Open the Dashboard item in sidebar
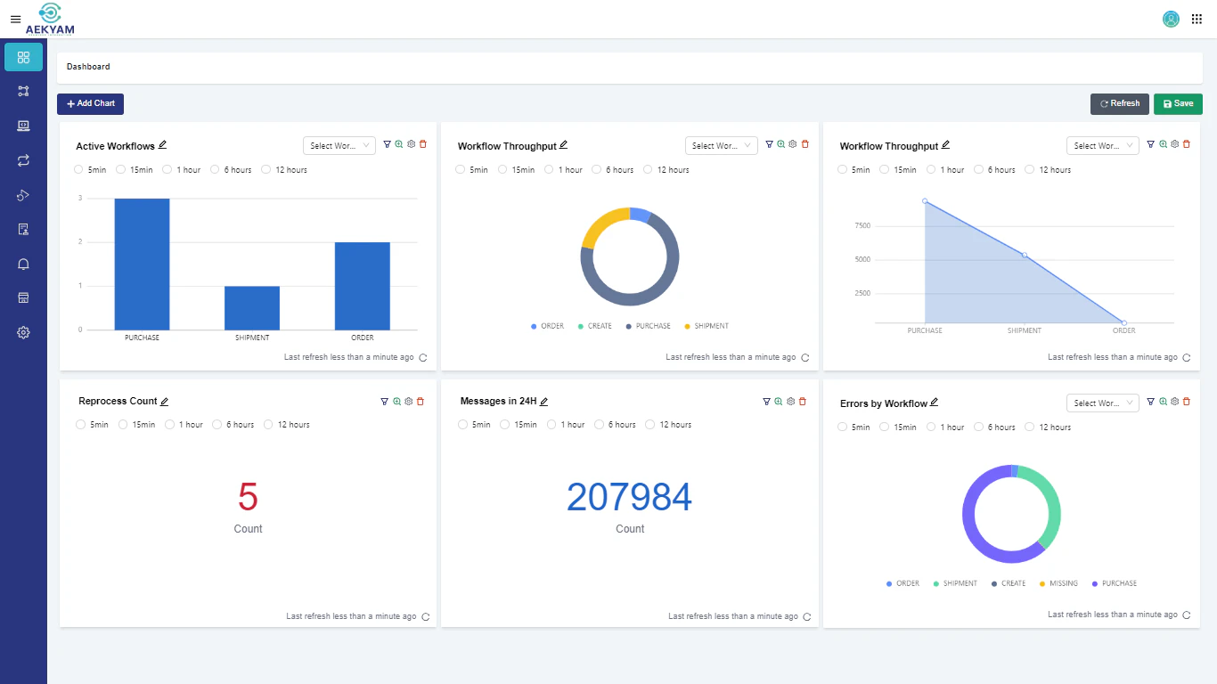The width and height of the screenshot is (1217, 684). tap(23, 58)
